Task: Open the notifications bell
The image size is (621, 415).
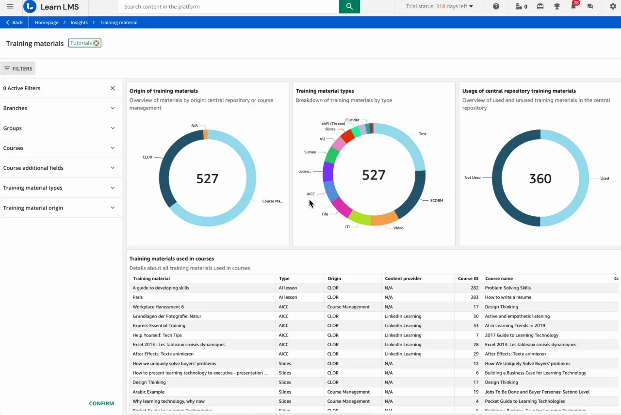Action: coord(573,7)
